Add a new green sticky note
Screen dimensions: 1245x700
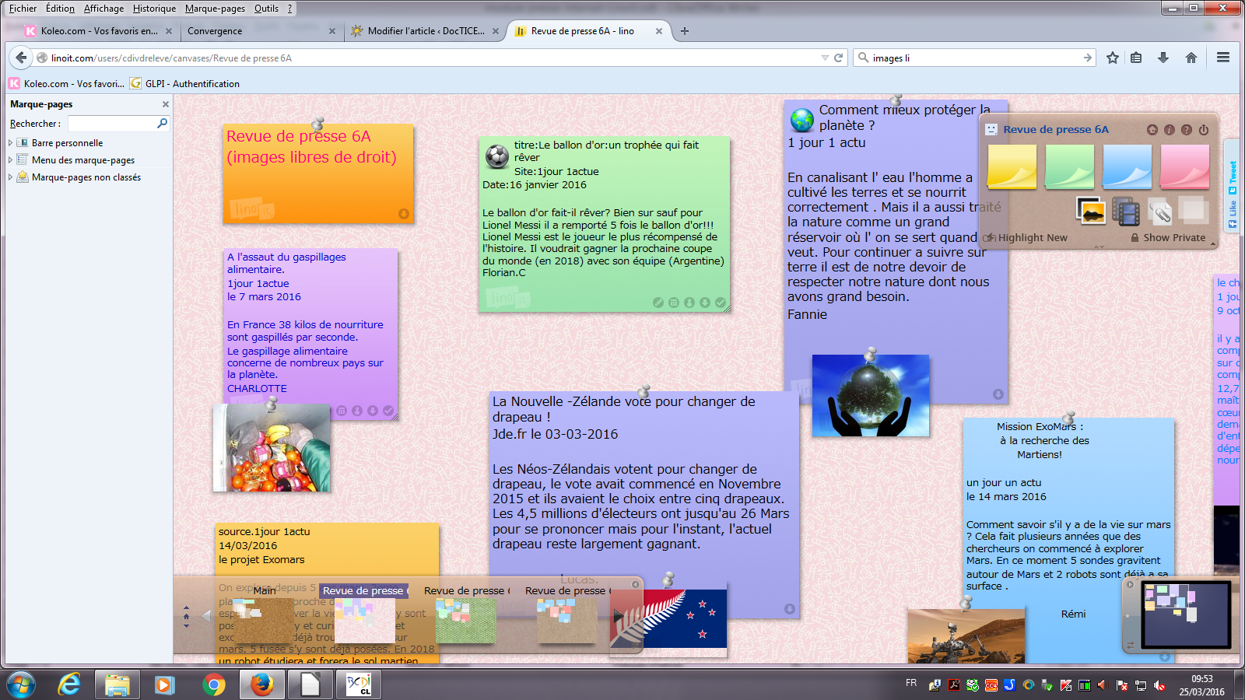[1069, 166]
